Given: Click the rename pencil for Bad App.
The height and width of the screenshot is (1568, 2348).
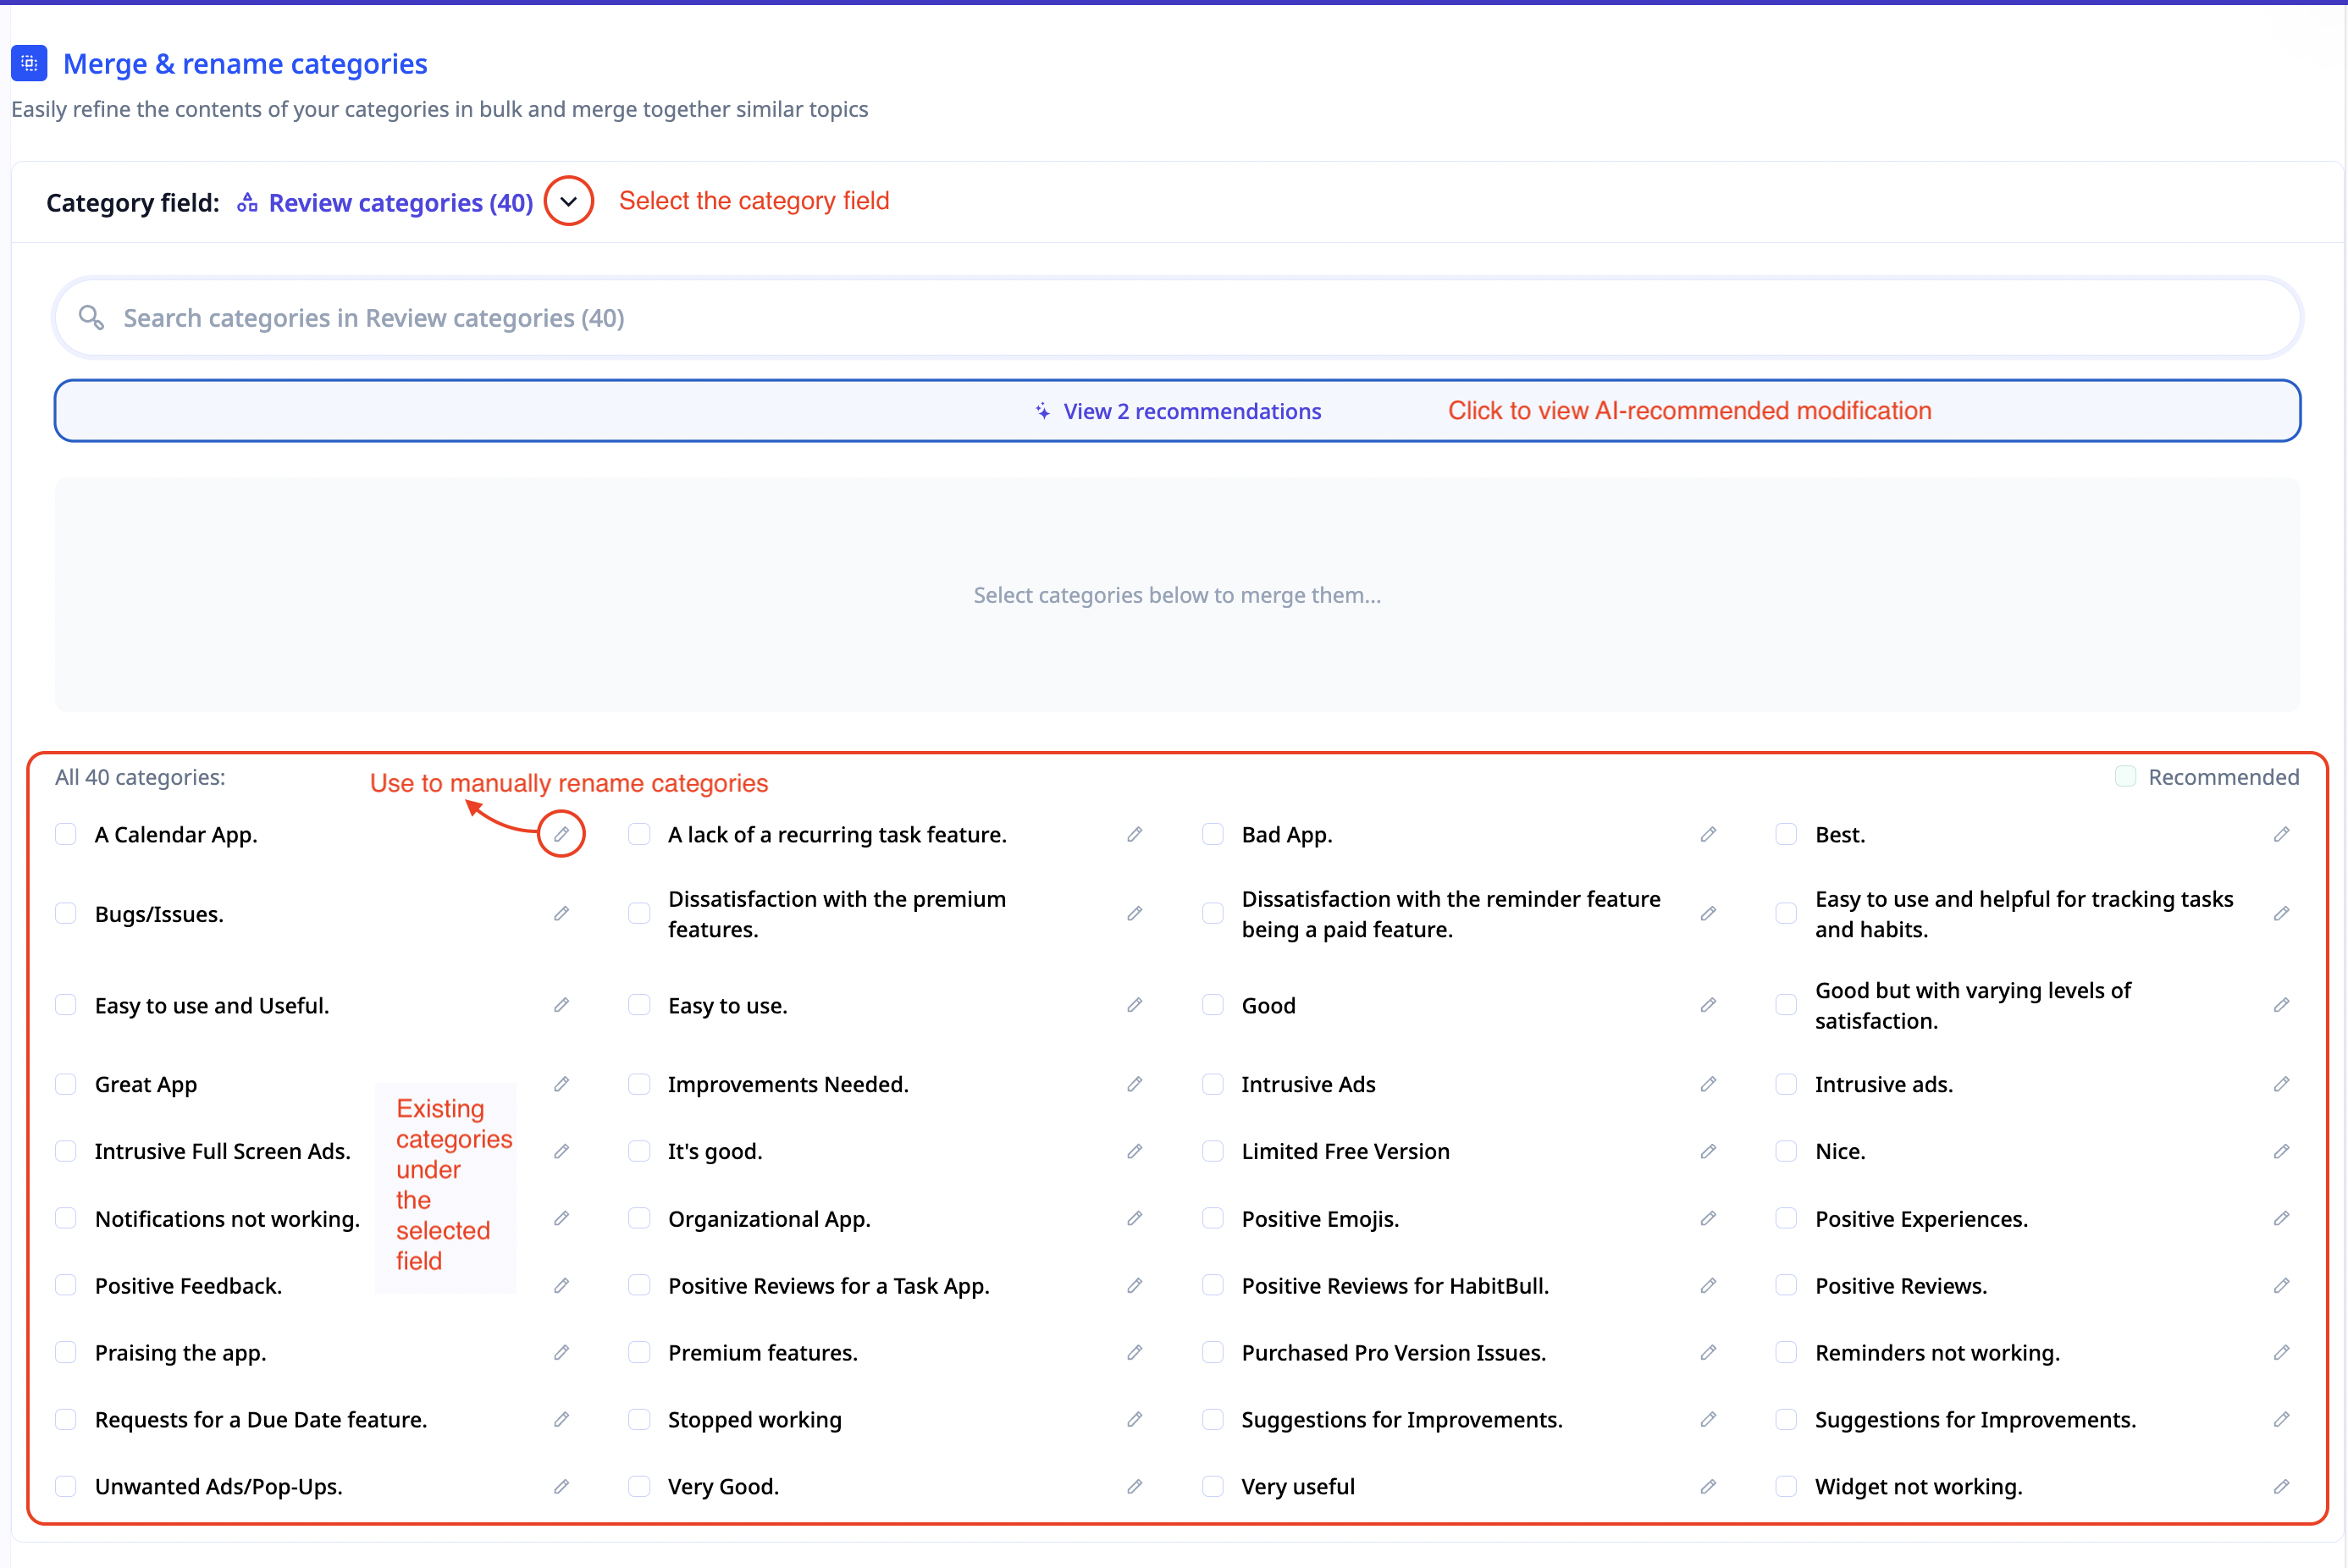Looking at the screenshot, I should [1708, 834].
